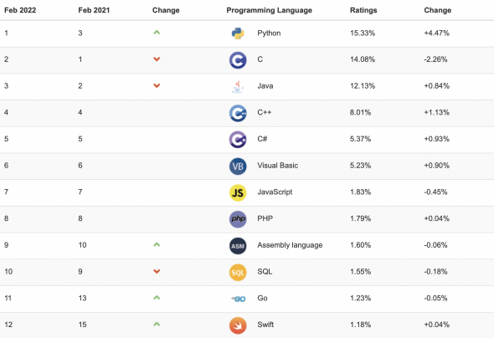
Task: Click the 1.83% rating value
Action: (x=360, y=192)
